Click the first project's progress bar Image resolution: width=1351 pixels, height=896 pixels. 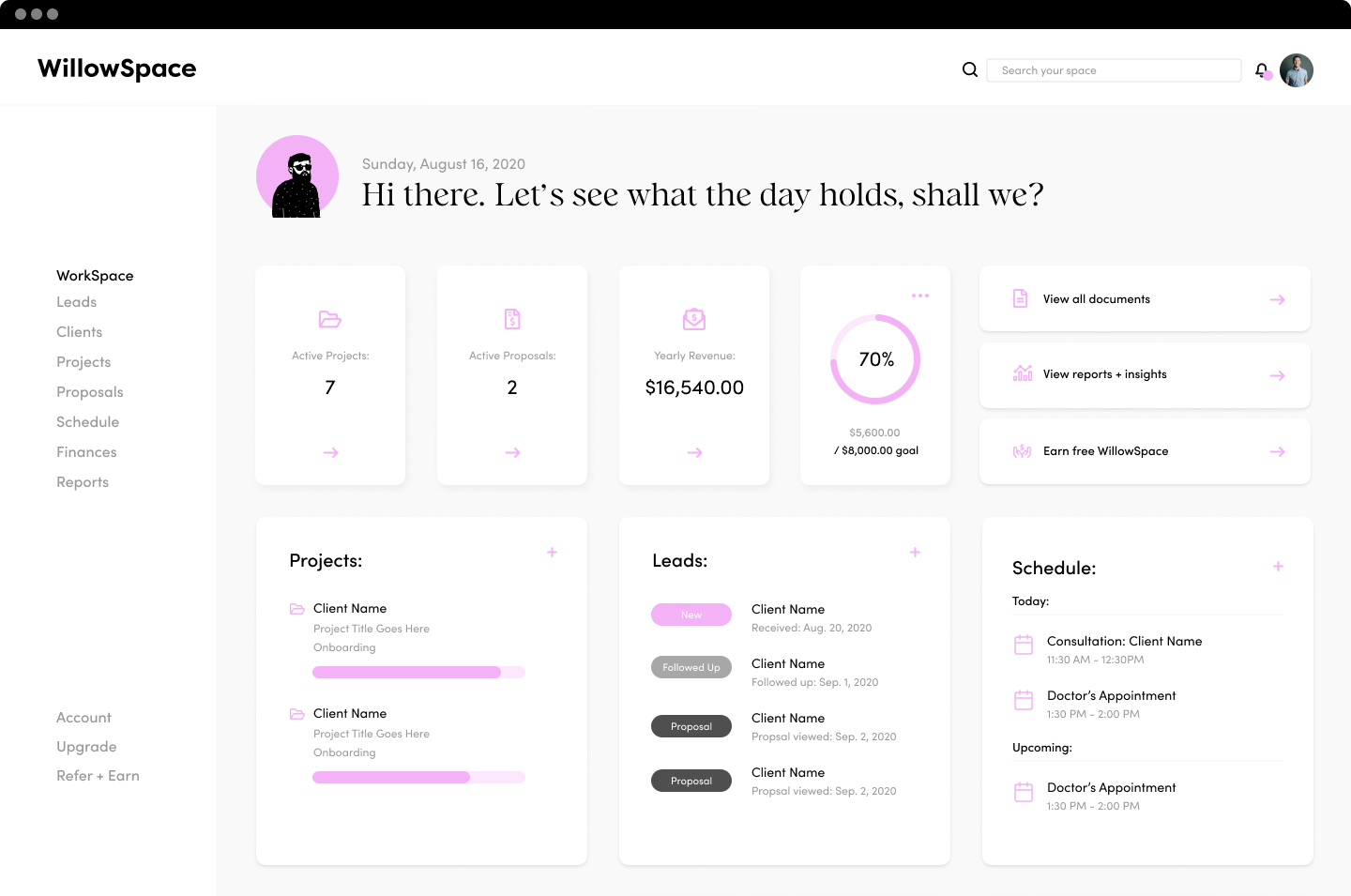[419, 672]
